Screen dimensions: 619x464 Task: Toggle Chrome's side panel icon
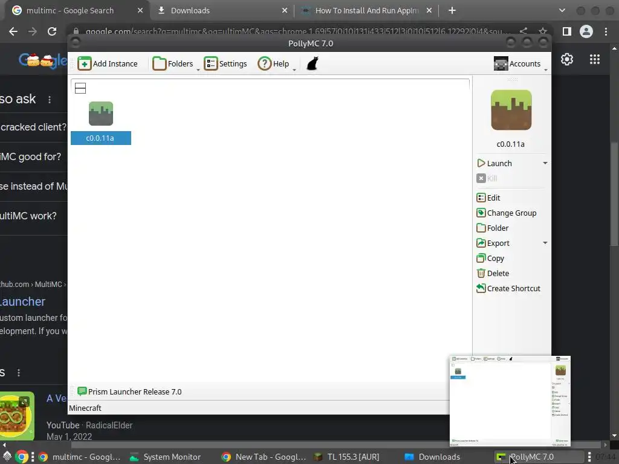567,31
